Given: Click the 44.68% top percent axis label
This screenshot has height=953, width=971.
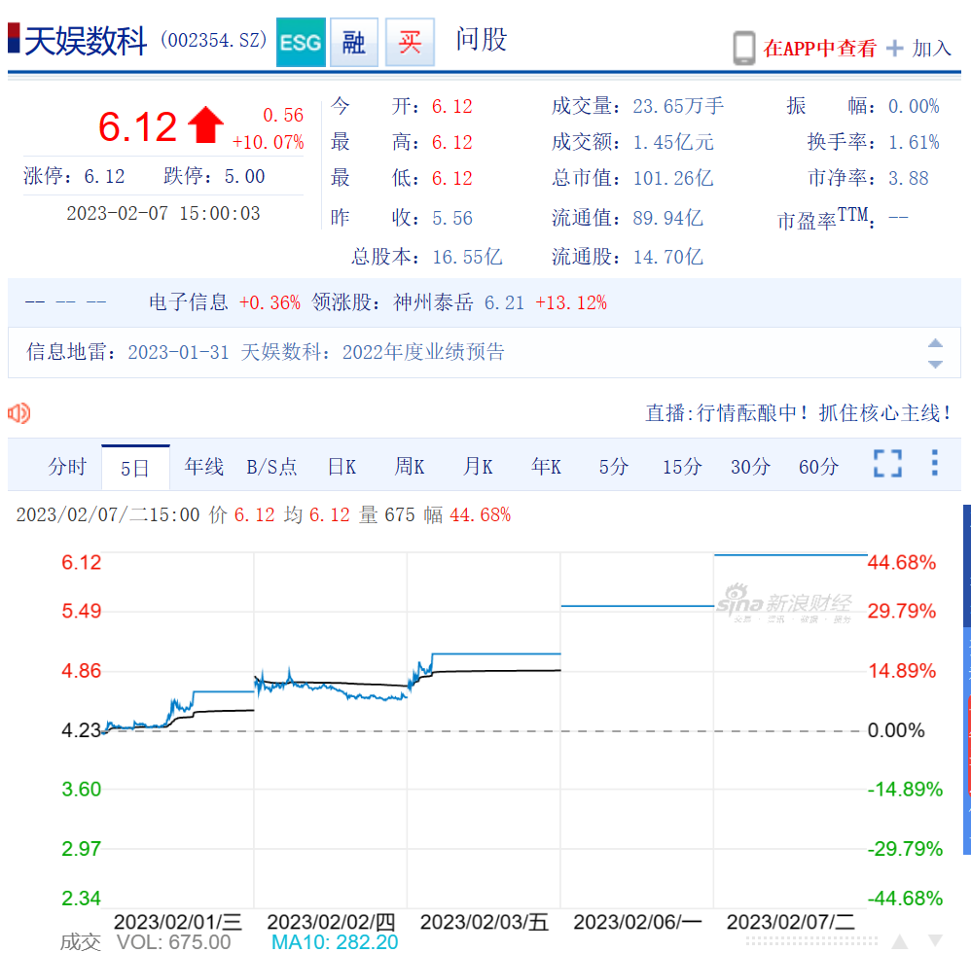Looking at the screenshot, I should pyautogui.click(x=902, y=562).
